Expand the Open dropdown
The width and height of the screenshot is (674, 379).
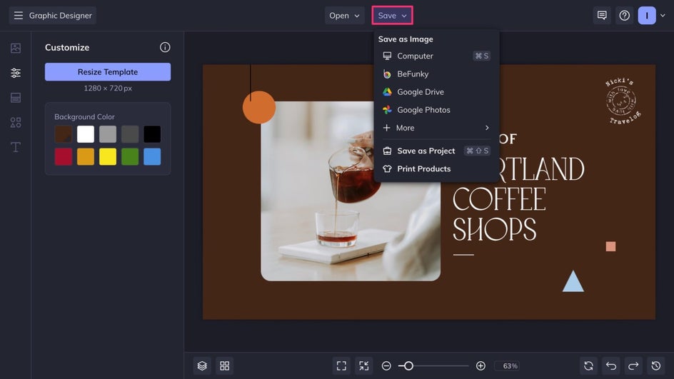click(x=344, y=16)
